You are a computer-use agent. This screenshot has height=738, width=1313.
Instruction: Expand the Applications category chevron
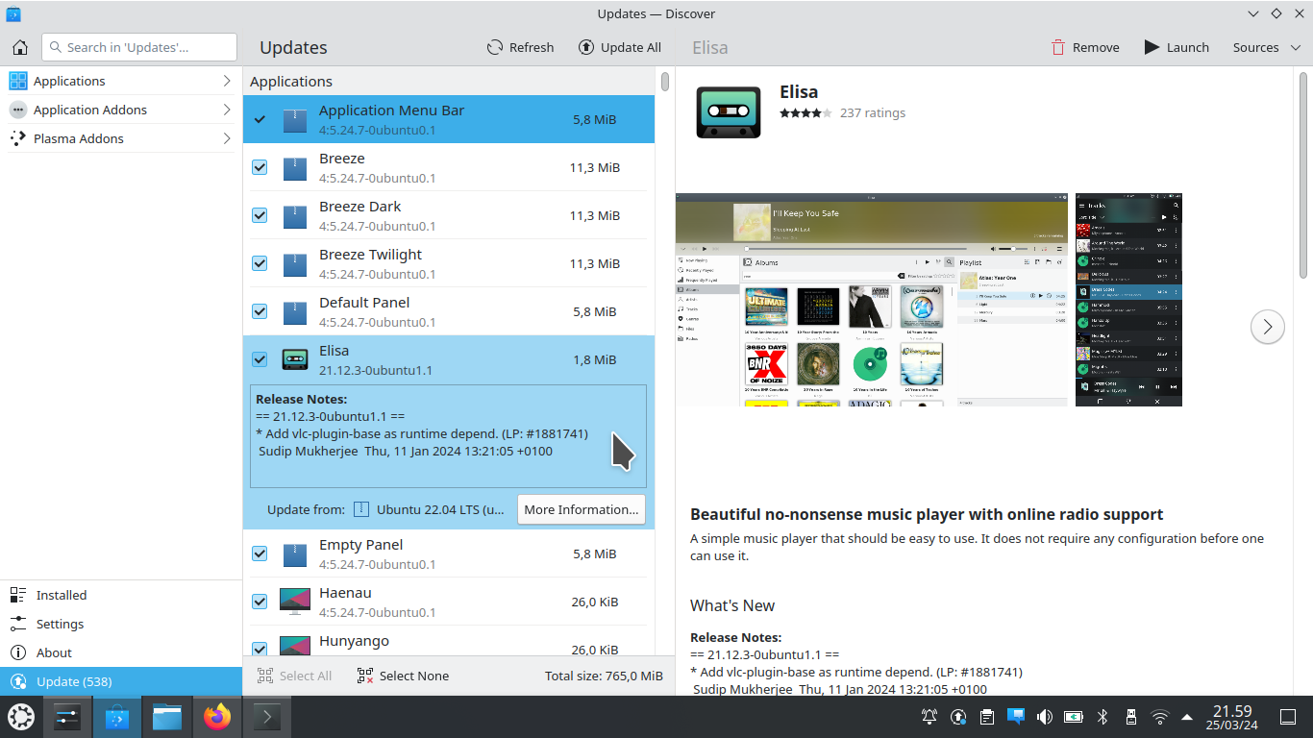pos(227,81)
